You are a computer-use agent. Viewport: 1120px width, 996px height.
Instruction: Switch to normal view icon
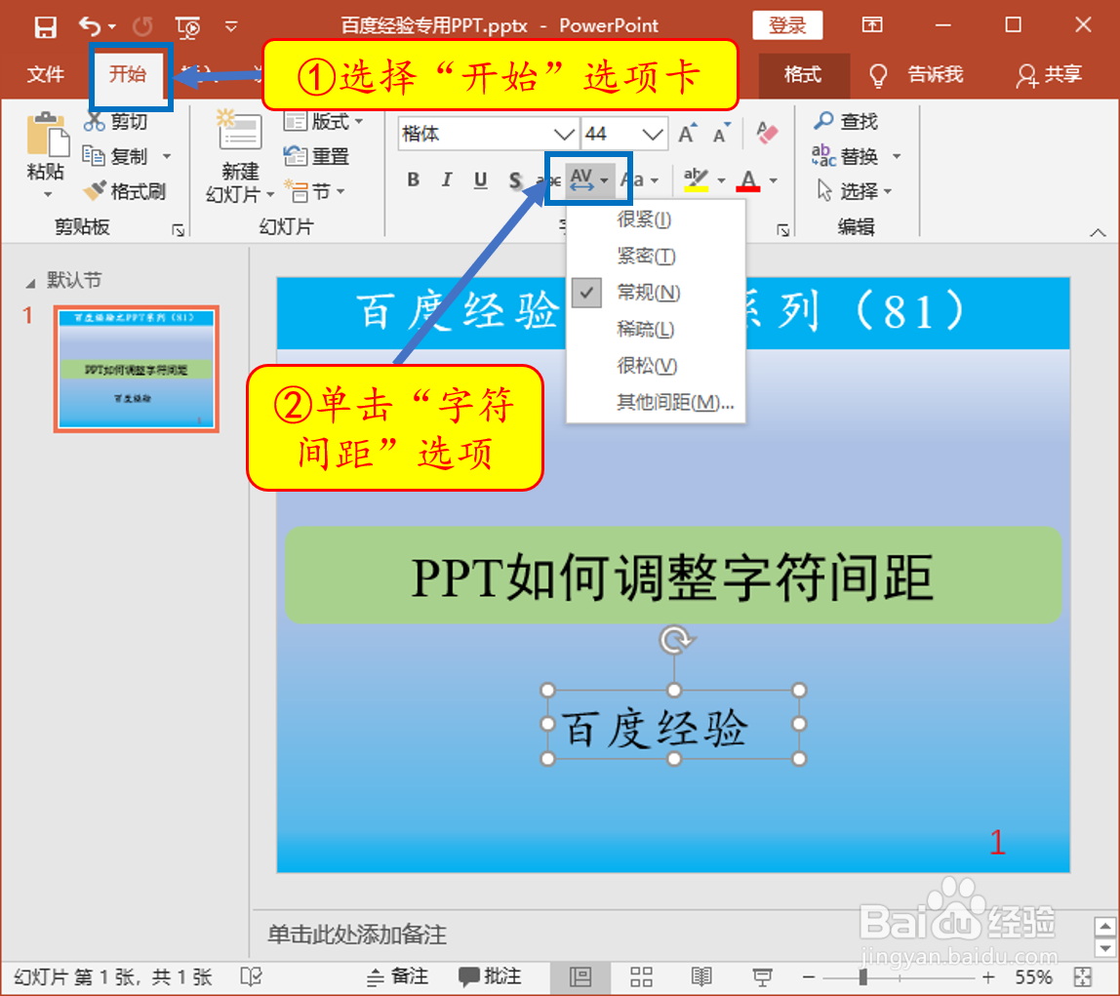pyautogui.click(x=580, y=976)
